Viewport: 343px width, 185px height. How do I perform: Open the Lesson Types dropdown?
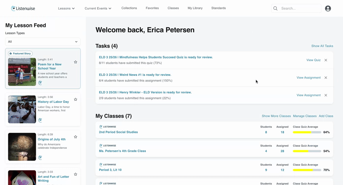point(43,42)
